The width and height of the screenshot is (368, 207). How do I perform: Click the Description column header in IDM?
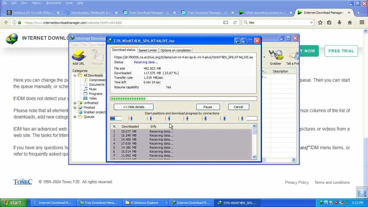[283, 71]
